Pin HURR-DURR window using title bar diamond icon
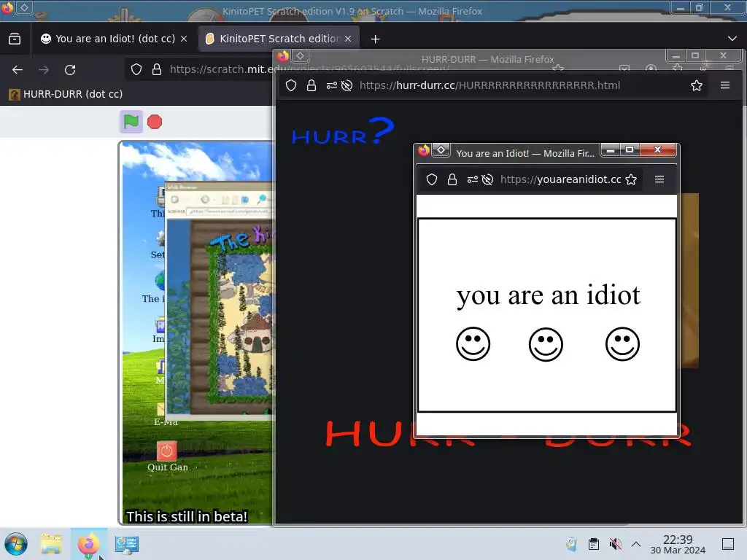Screen dimensions: 747x560 [300, 55]
